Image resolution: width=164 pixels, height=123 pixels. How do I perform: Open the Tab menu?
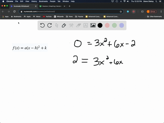tap(59, 1)
